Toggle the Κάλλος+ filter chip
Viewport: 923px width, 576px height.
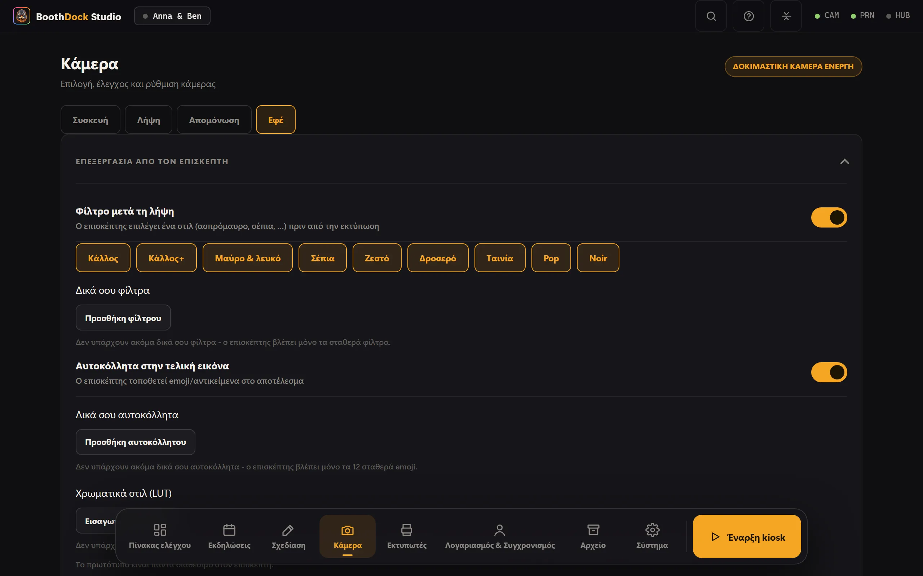coord(166,258)
